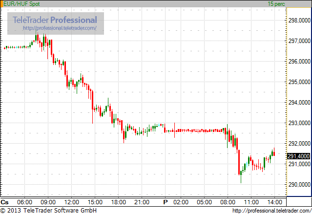The width and height of the screenshot is (312, 215).
Task: Click the 290,0000 price axis label
Action: (x=299, y=184)
